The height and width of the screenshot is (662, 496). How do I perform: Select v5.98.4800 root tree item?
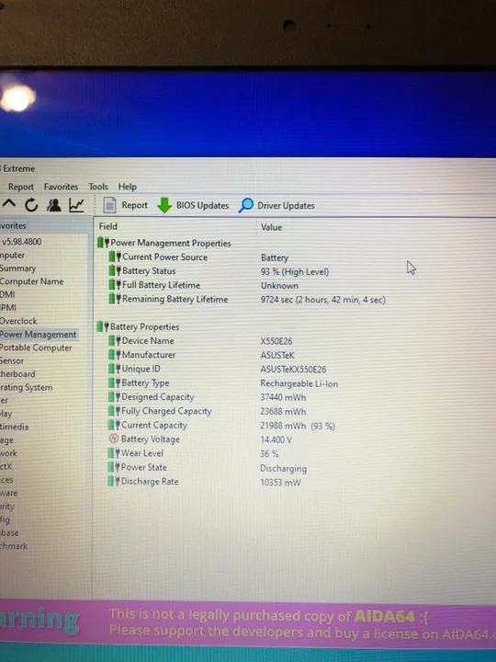tap(21, 242)
